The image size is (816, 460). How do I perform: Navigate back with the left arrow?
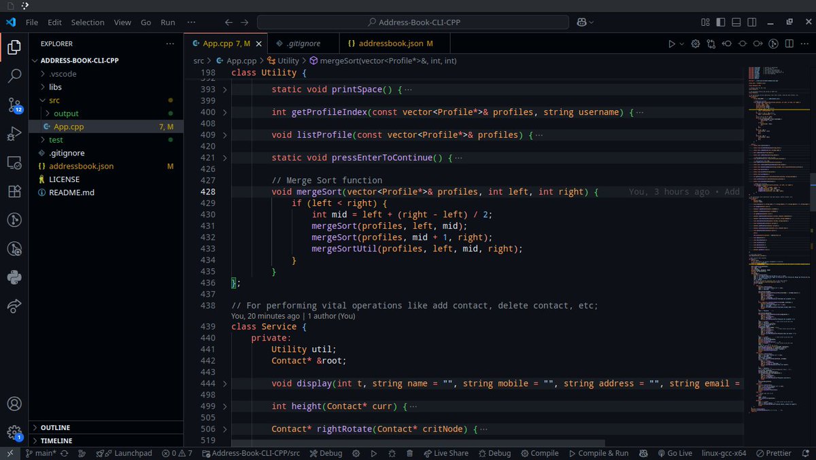228,22
